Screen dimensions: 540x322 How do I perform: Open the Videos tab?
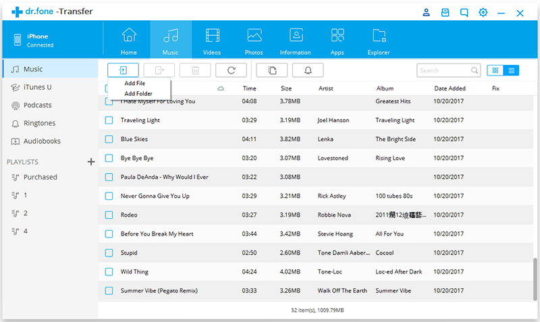212,41
